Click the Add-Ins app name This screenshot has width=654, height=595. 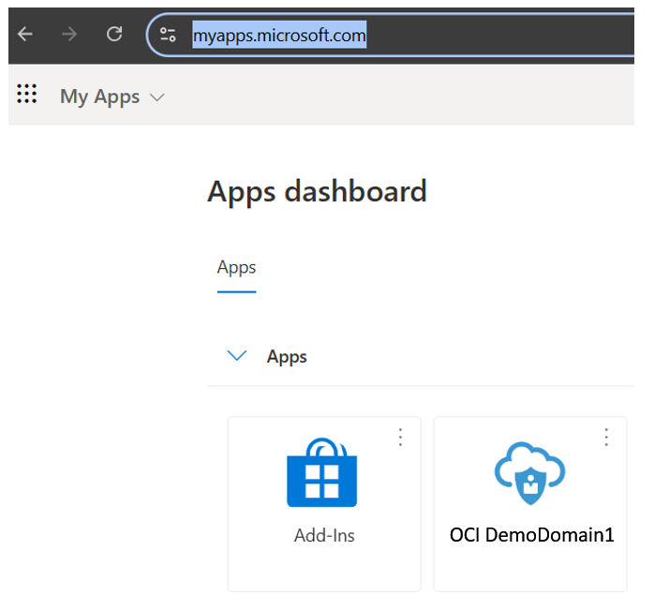[324, 536]
